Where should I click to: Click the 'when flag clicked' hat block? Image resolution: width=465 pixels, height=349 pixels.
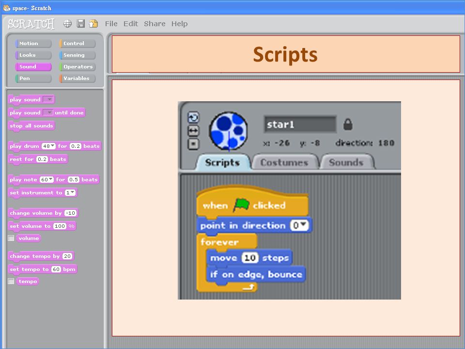coord(253,203)
